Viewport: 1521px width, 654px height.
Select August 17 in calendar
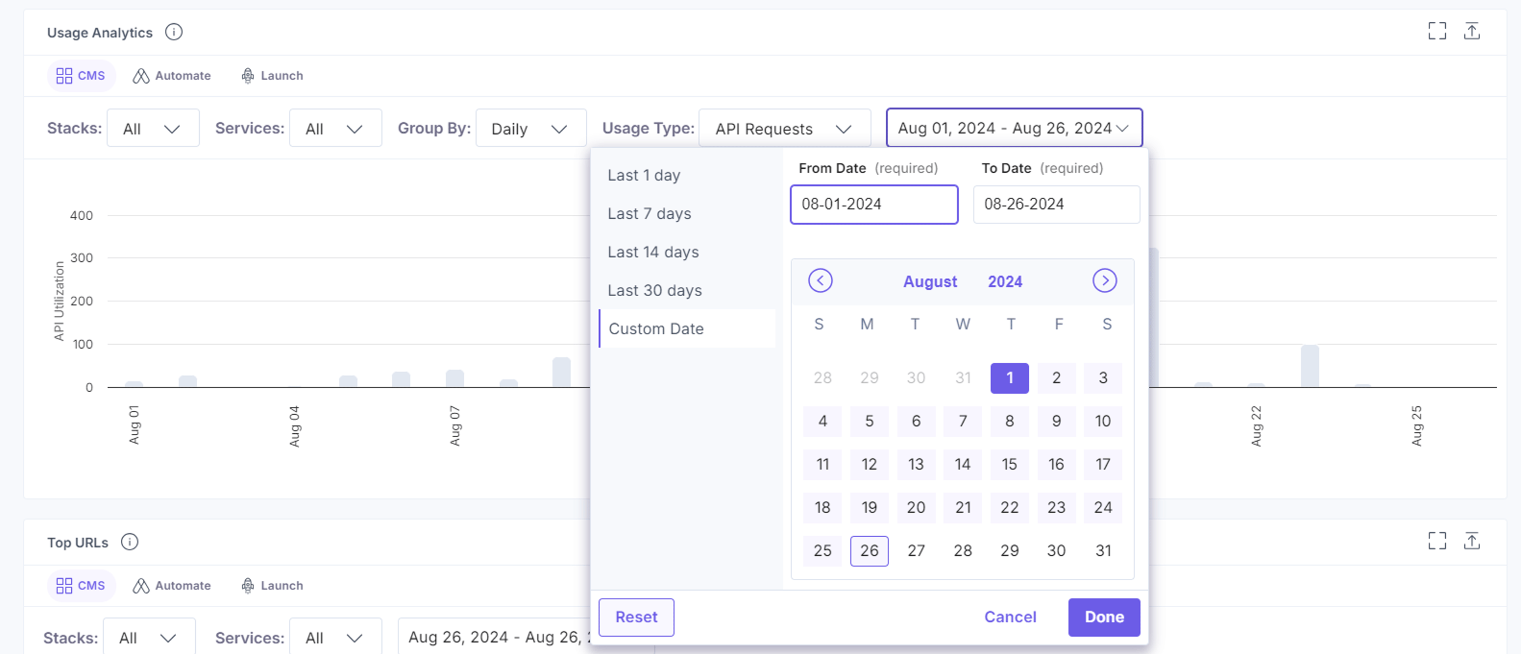[x=1102, y=464]
